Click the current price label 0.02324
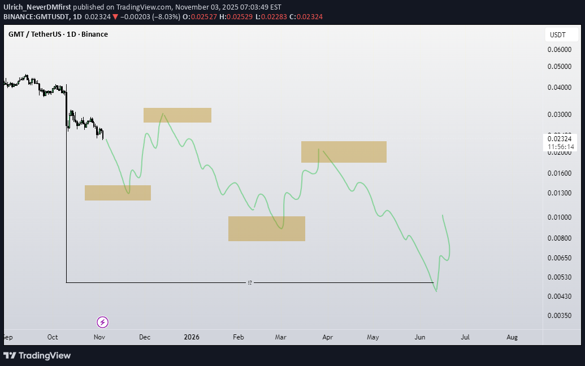The height and width of the screenshot is (366, 585). click(560, 138)
